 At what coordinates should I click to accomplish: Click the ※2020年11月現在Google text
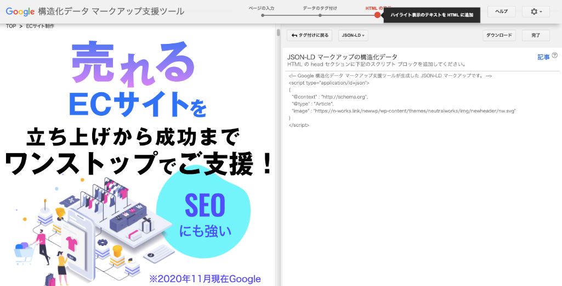pos(205,279)
